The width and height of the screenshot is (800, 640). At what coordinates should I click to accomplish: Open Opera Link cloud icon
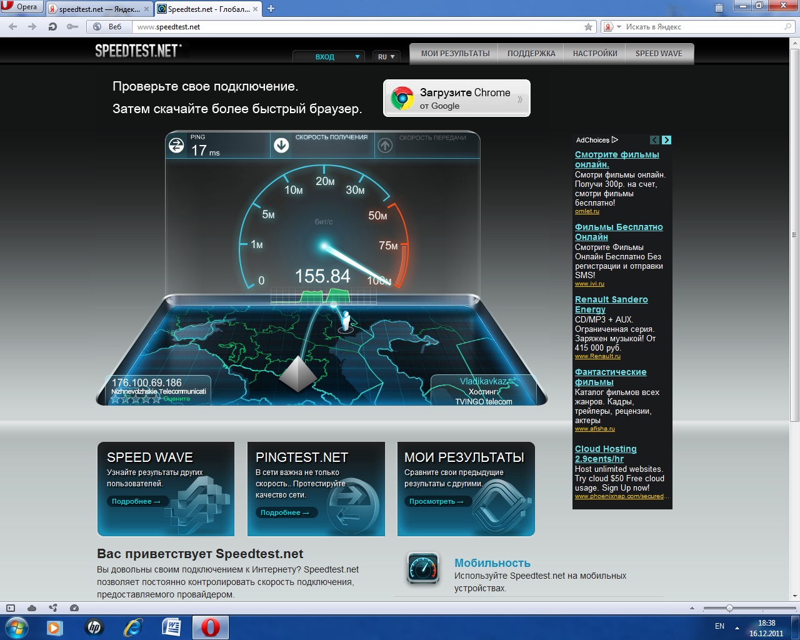(x=32, y=608)
